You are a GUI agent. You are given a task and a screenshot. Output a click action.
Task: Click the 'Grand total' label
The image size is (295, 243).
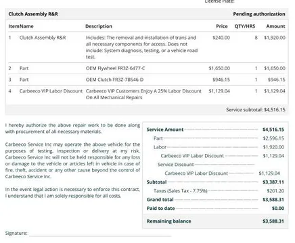[160, 200]
